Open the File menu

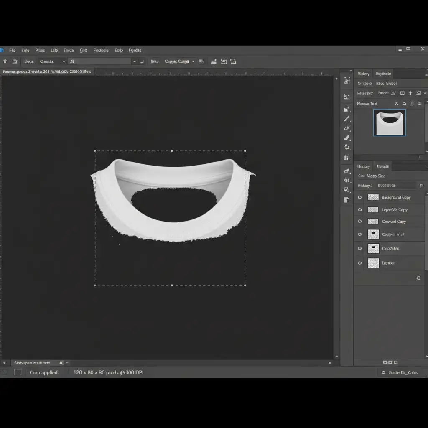(12, 50)
